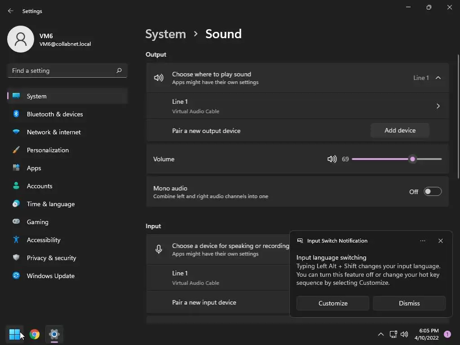Screen dimensions: 460x345
Task: Click the Find a setting search box
Action: (63, 71)
